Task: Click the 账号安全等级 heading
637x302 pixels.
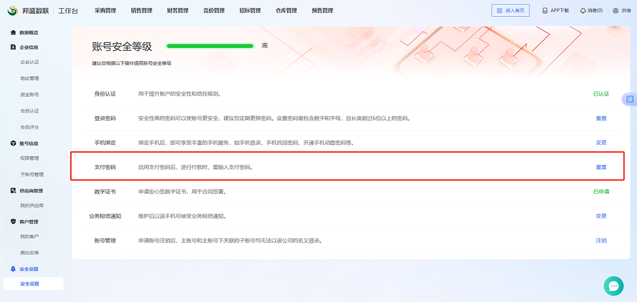Action: coord(122,47)
